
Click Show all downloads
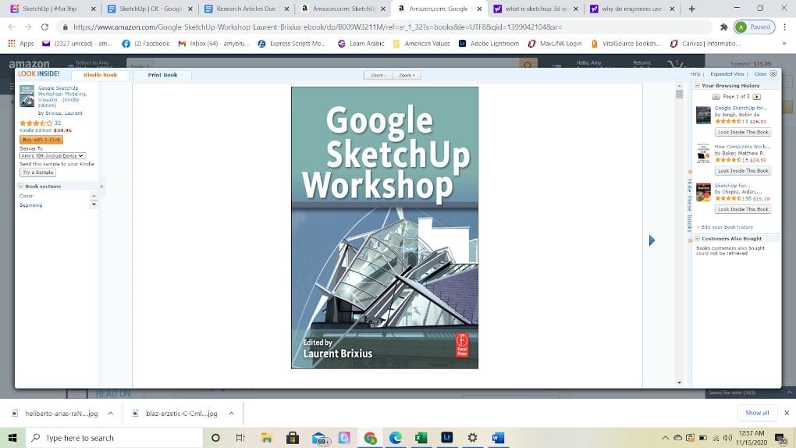(x=757, y=412)
